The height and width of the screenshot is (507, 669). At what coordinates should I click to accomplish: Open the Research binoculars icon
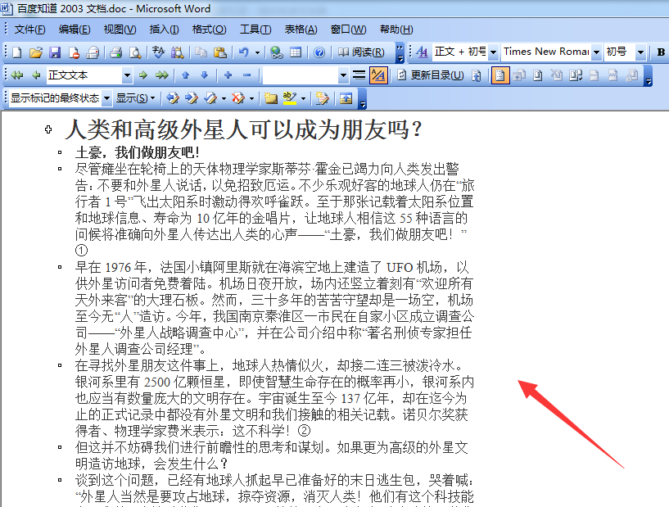pyautogui.click(x=177, y=52)
